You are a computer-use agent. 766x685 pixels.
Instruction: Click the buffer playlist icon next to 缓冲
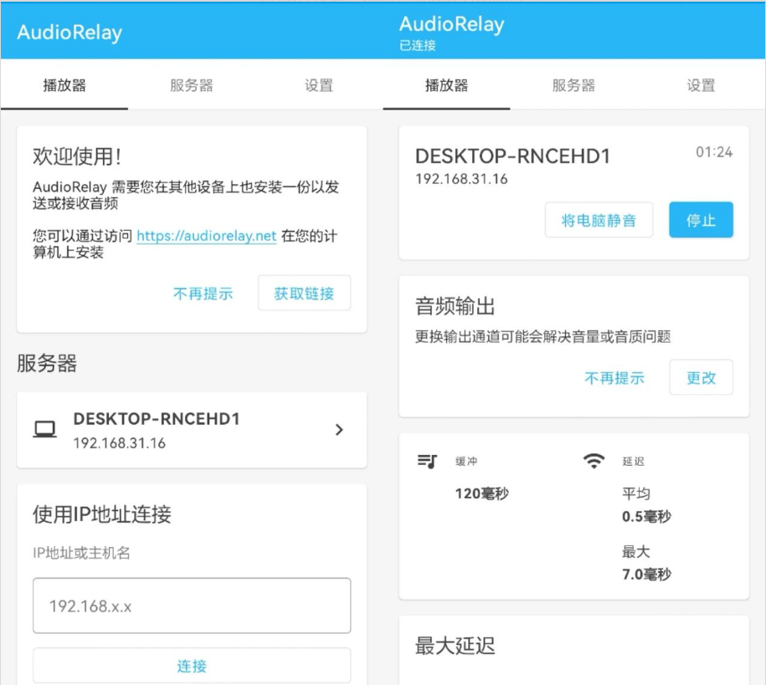[427, 461]
